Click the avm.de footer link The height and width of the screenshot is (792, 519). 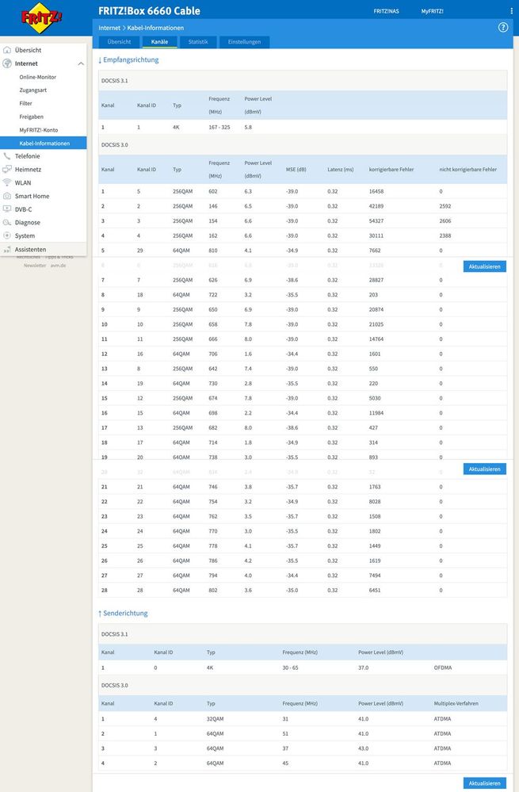[x=58, y=265]
